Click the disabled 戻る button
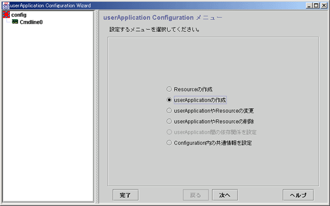Screen dimensions: 330x206 click(196, 195)
